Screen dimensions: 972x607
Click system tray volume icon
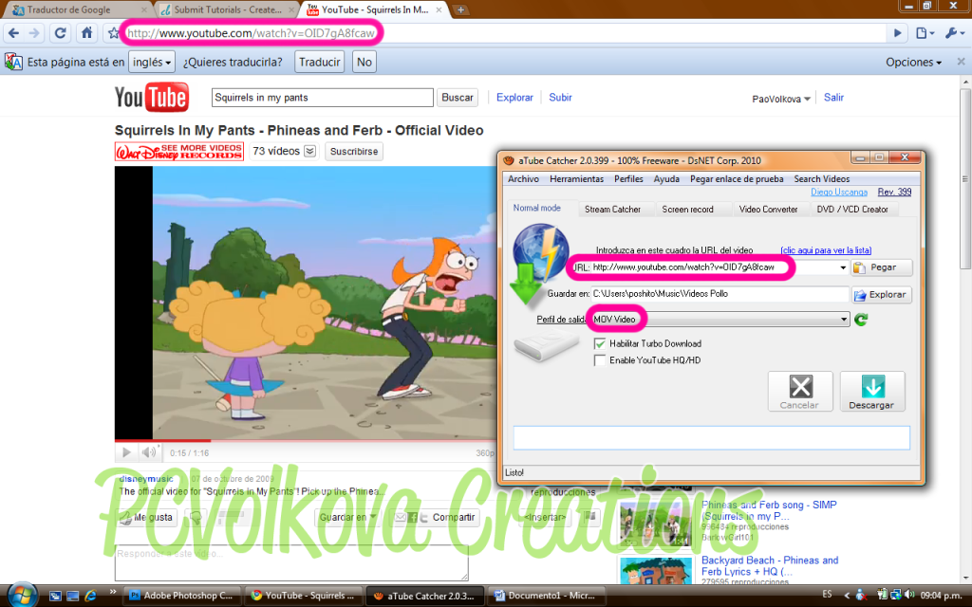click(x=910, y=595)
